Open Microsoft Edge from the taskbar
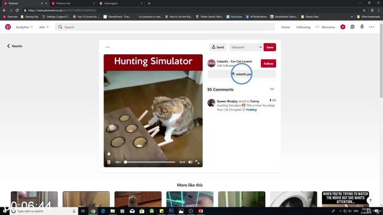The image size is (383, 215). click(x=103, y=211)
